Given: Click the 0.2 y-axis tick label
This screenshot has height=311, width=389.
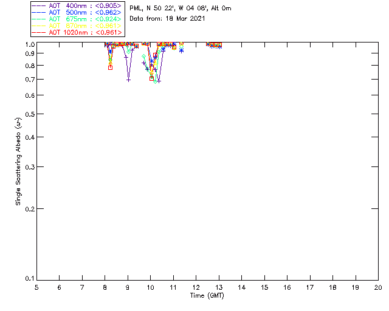Looking at the screenshot, I should click(x=30, y=209).
